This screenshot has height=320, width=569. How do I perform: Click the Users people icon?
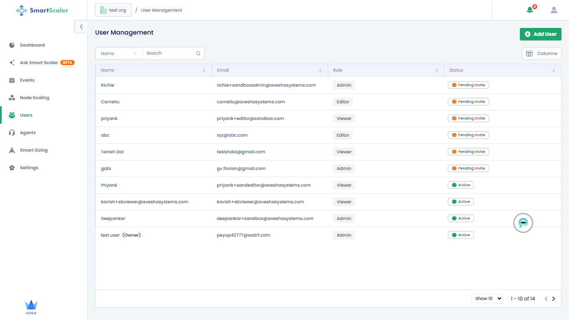coord(12,115)
